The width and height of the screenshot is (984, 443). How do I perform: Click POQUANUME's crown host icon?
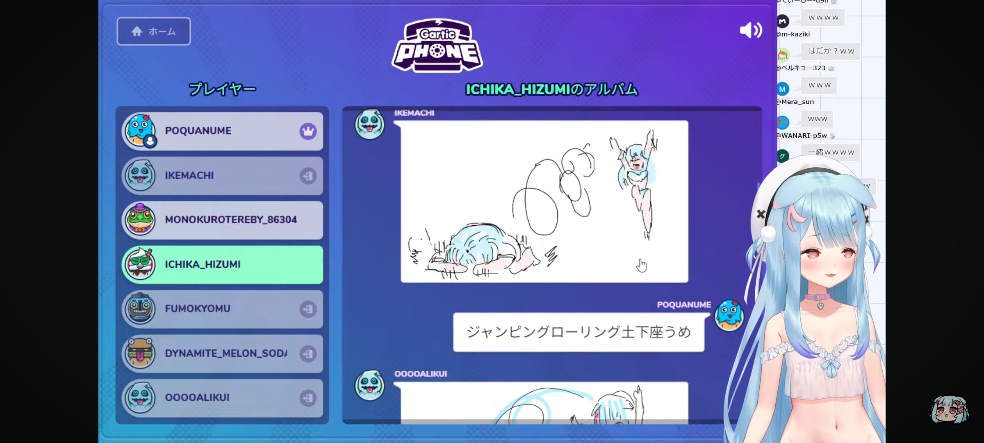(308, 131)
